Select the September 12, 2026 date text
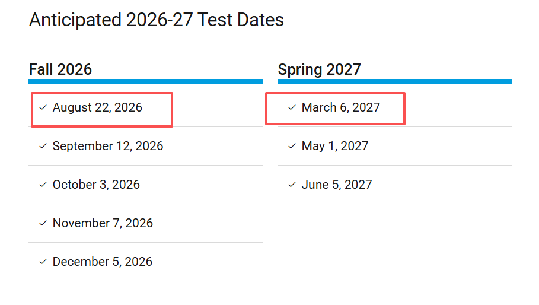 coord(108,146)
